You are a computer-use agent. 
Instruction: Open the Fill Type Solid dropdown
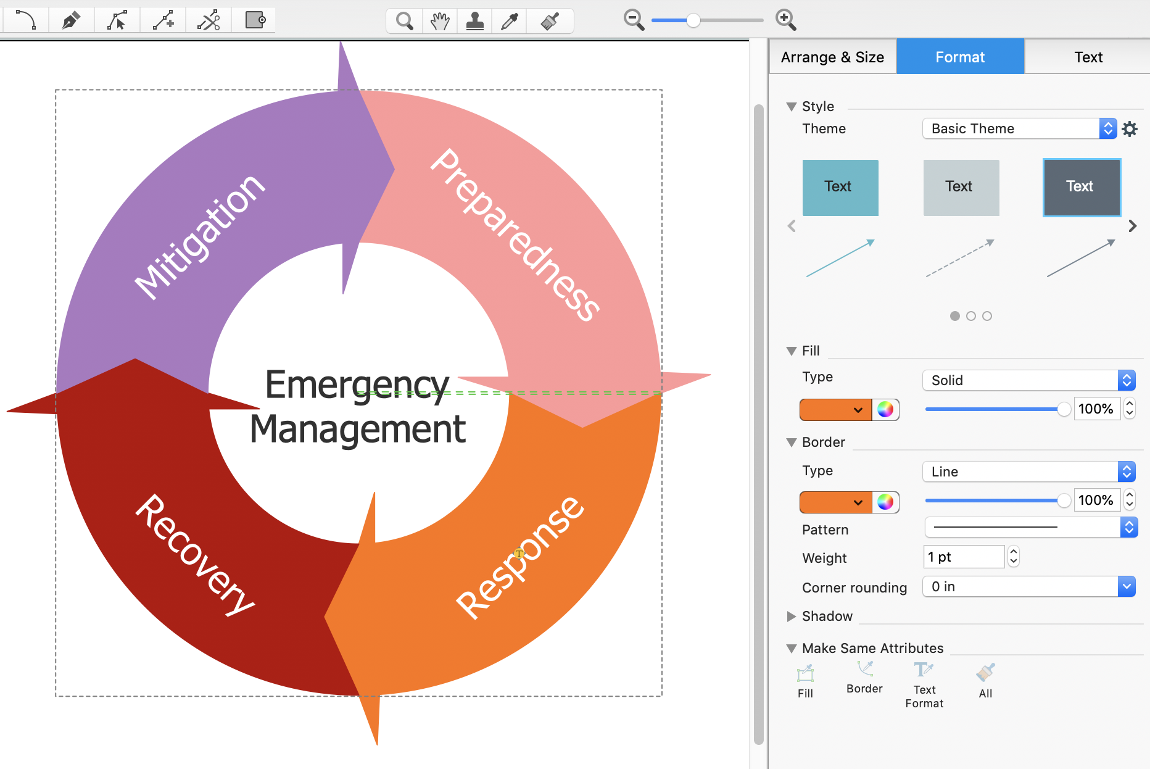(x=1028, y=380)
